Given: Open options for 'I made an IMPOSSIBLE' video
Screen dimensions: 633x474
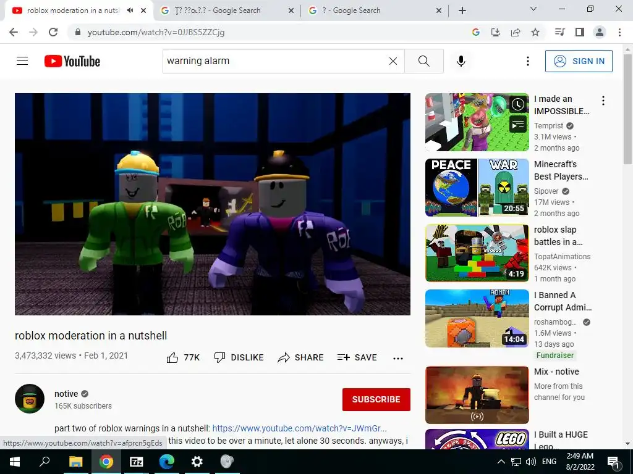Looking at the screenshot, I should pyautogui.click(x=603, y=101).
